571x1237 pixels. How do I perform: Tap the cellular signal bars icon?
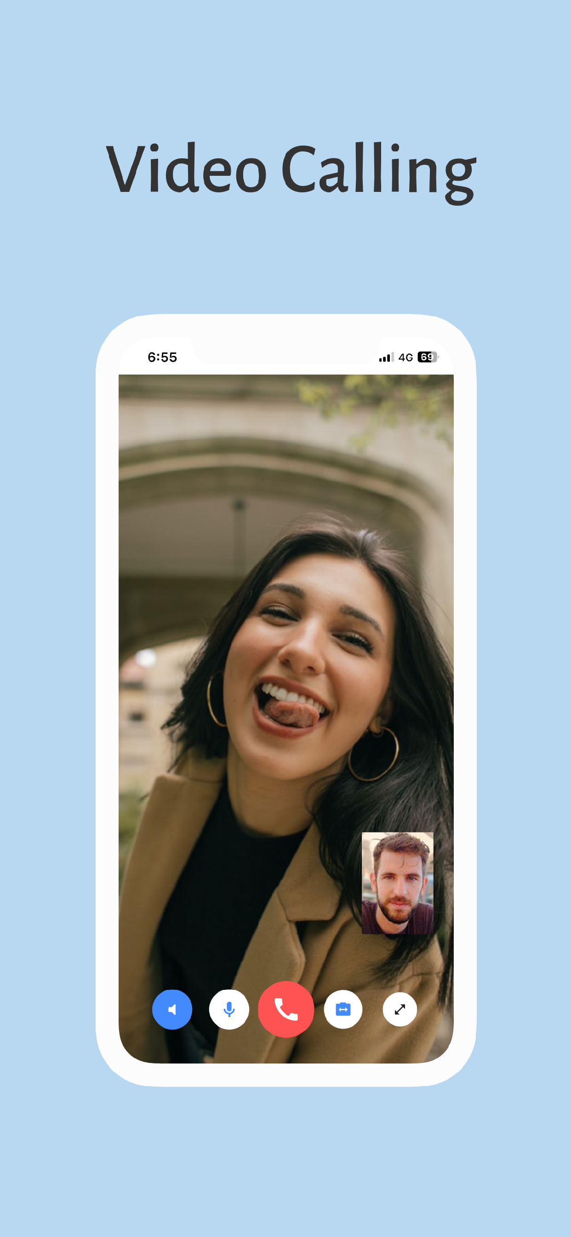click(386, 357)
